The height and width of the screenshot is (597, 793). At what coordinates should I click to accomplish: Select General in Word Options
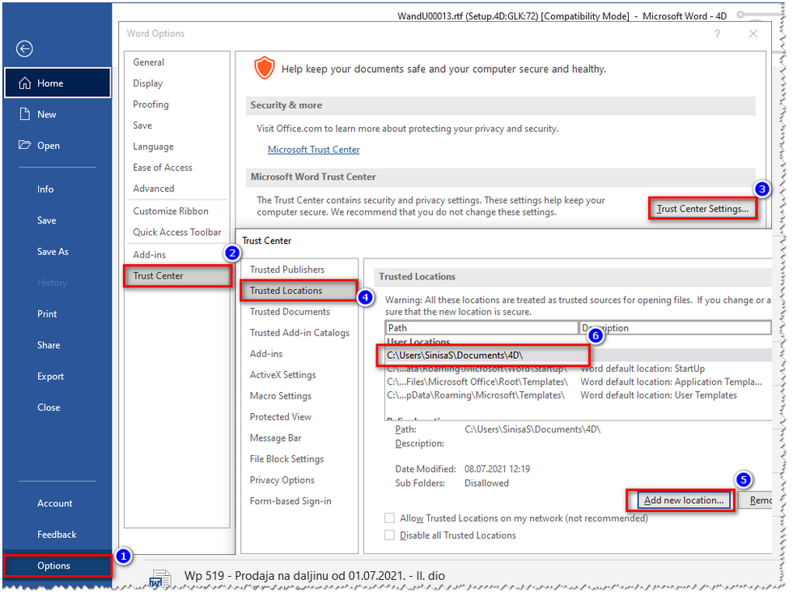(148, 62)
